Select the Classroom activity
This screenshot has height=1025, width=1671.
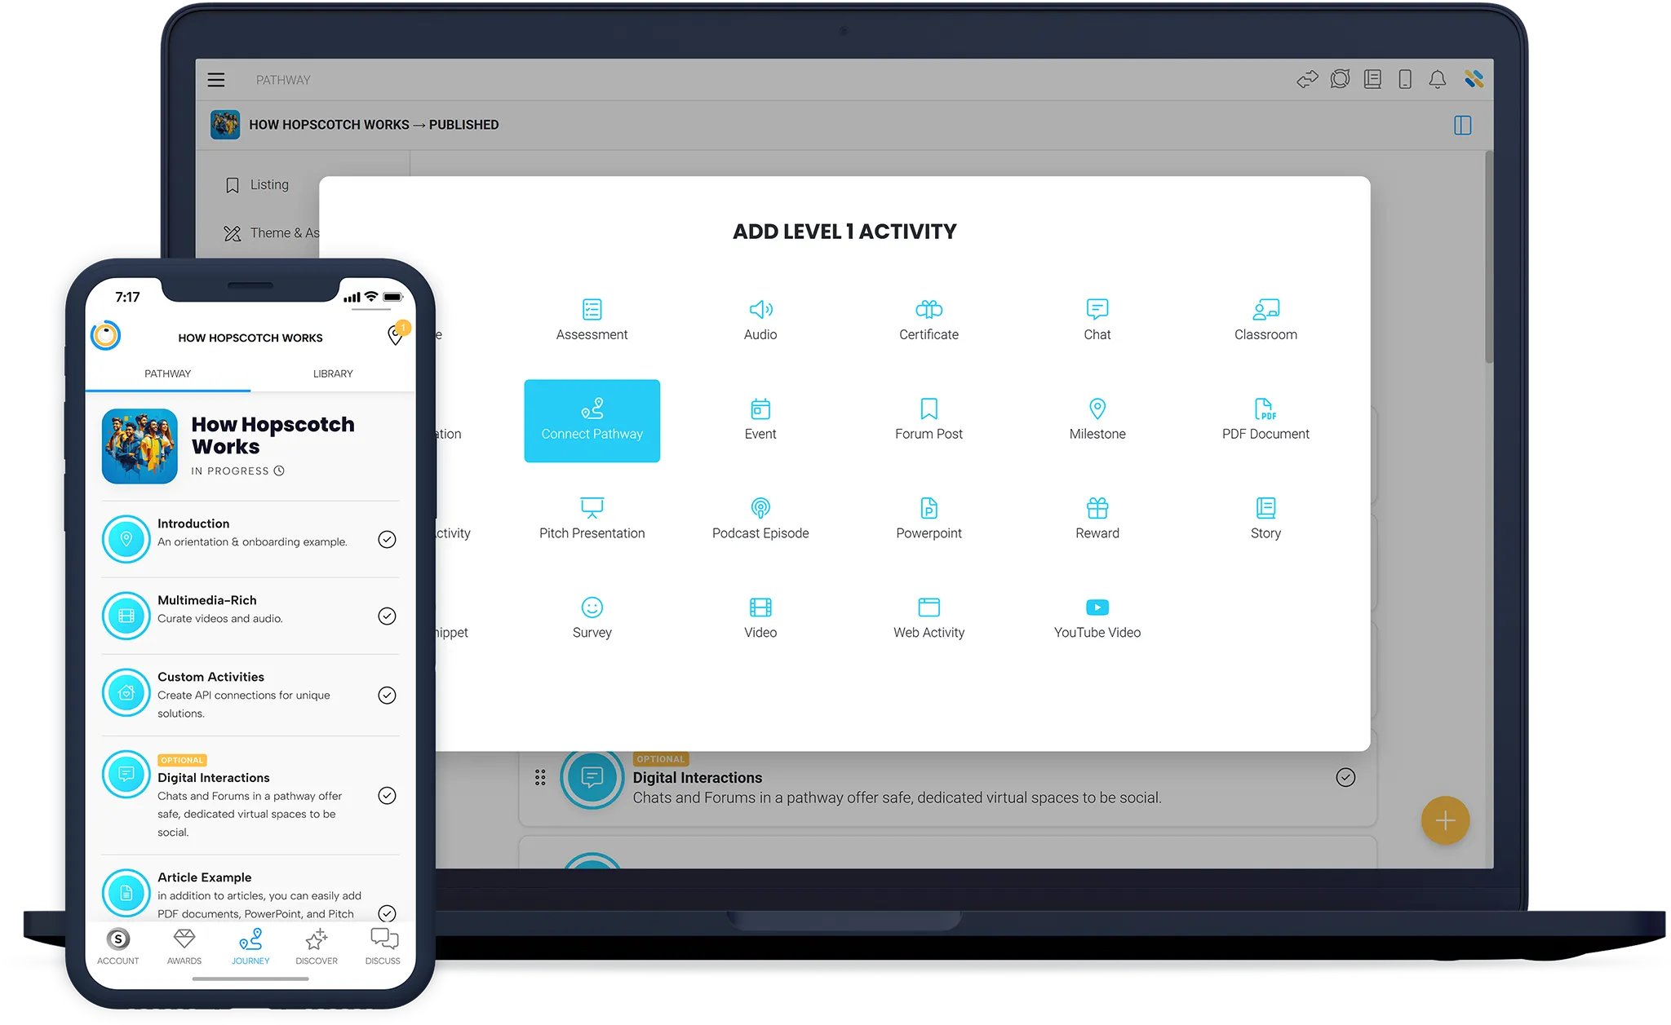tap(1265, 320)
